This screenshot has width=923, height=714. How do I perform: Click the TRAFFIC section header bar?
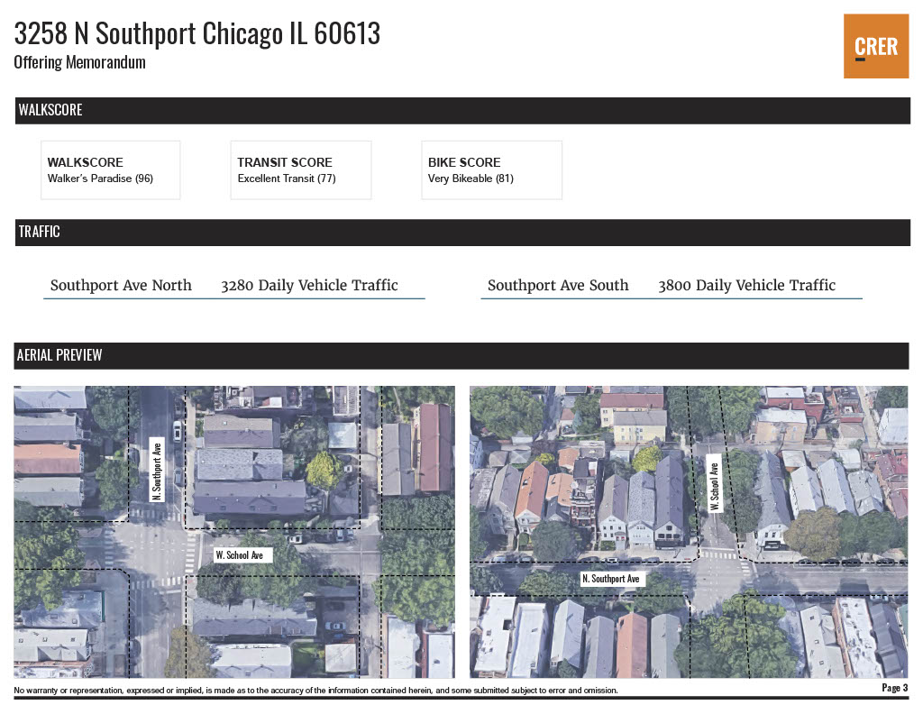(x=461, y=232)
